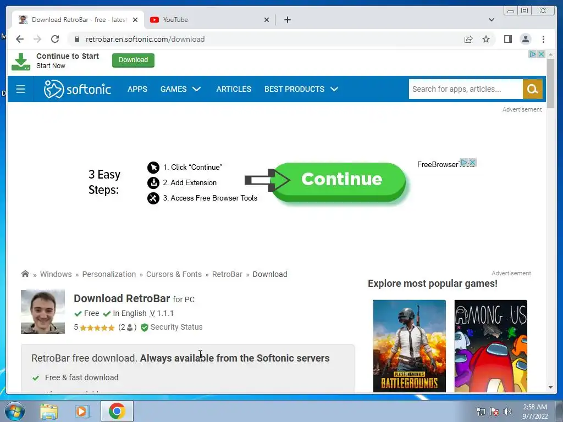The image size is (563, 422).
Task: Focus the Softonic search field
Action: [466, 89]
